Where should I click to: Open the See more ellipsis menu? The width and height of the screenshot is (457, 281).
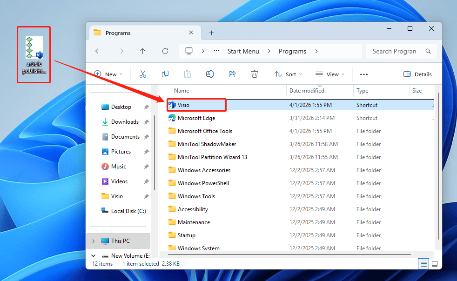point(363,74)
